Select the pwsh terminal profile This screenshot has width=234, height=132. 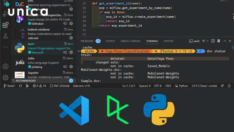194,41
